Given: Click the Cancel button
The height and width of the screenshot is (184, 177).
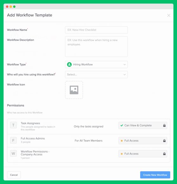Looking at the screenshot, I should (x=14, y=175).
